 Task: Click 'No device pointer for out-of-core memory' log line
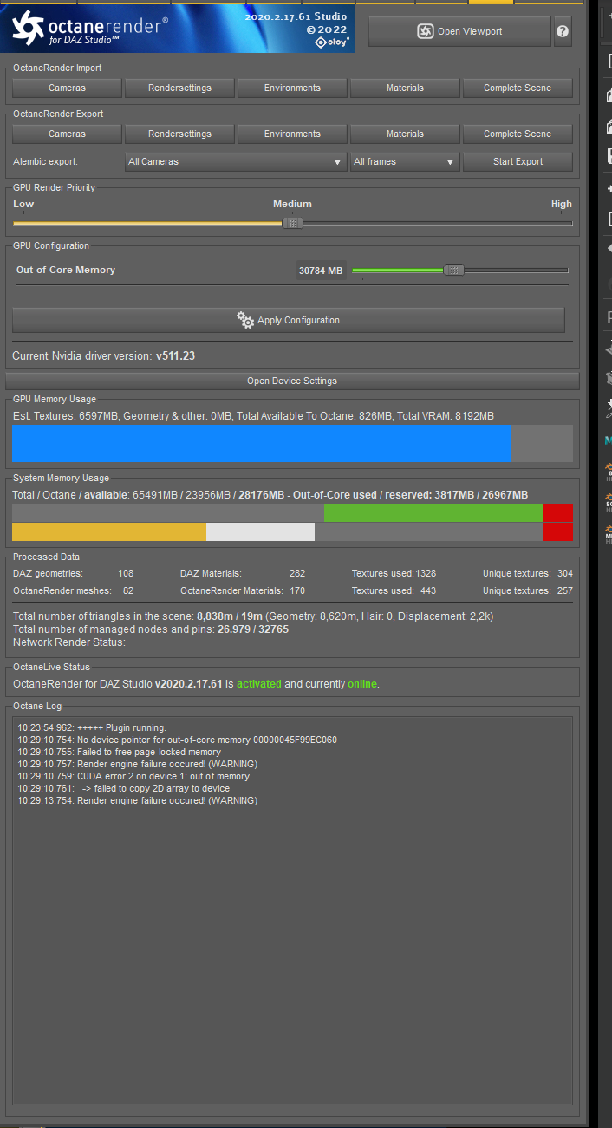point(178,740)
